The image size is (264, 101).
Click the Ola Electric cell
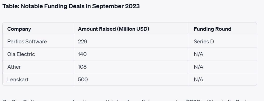point(21,54)
